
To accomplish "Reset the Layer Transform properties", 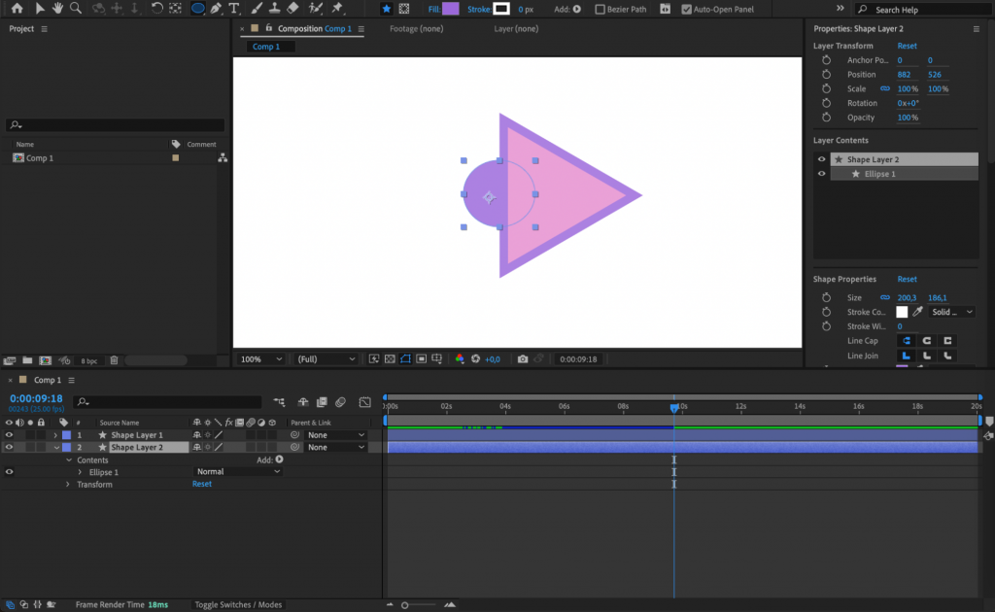I will coord(908,46).
